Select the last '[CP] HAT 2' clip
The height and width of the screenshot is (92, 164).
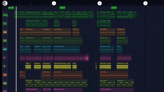[114, 75]
